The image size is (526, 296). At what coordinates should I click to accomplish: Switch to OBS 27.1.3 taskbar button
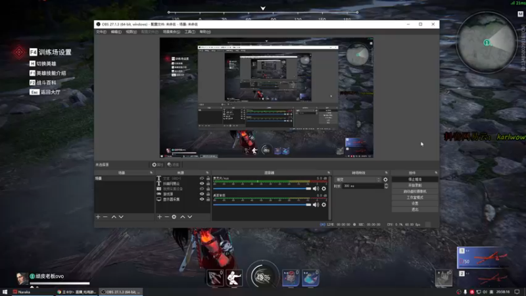[x=121, y=292]
